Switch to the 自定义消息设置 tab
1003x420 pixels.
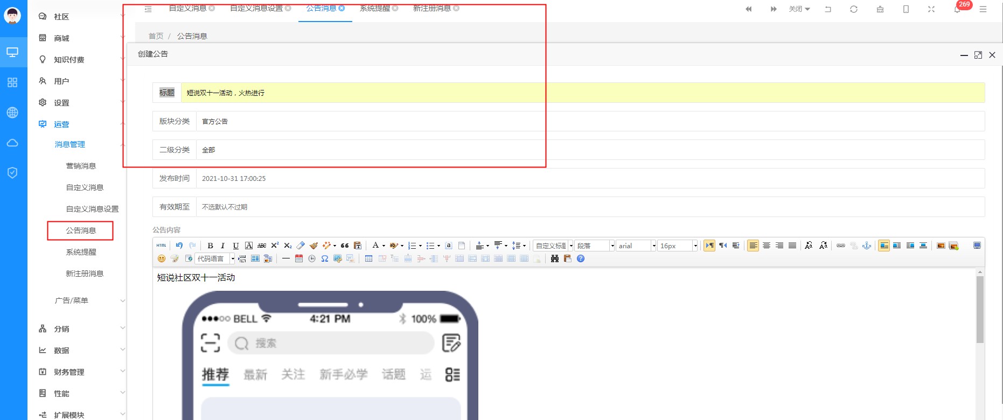[x=256, y=8]
